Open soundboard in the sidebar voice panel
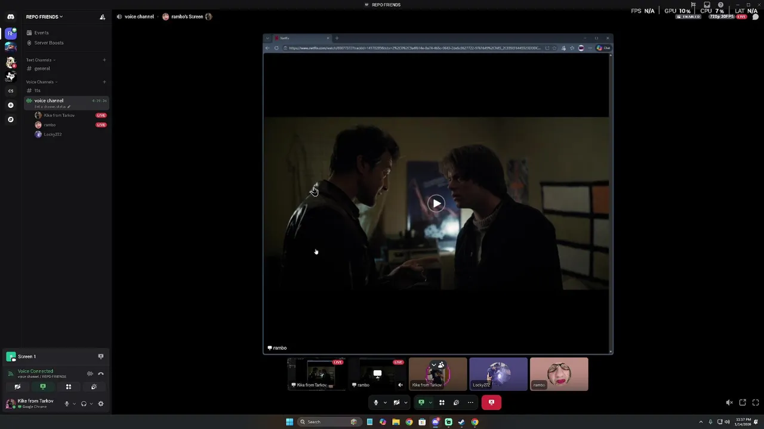 [94, 387]
